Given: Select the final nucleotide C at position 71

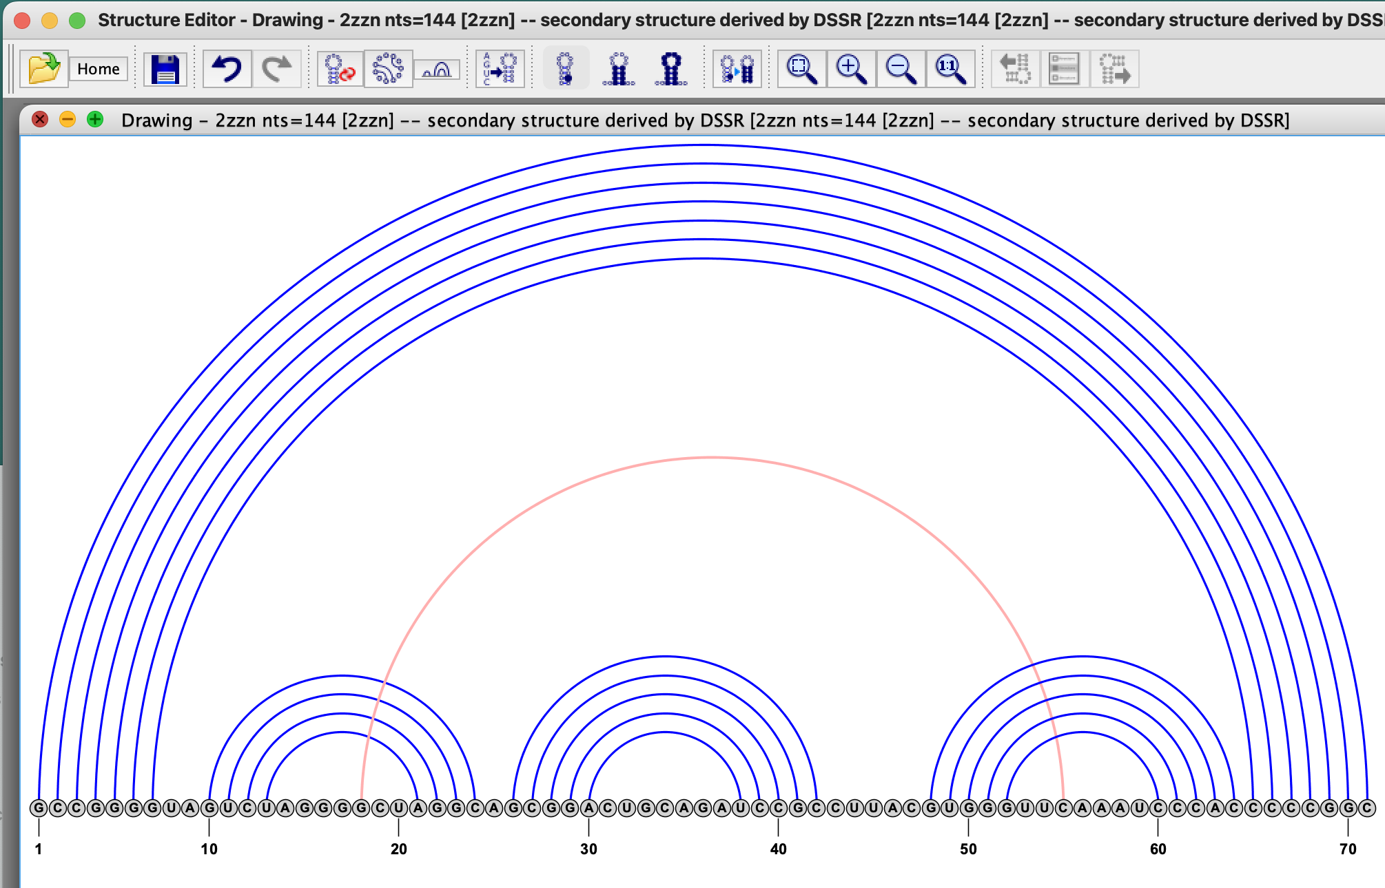Looking at the screenshot, I should coord(1367,807).
